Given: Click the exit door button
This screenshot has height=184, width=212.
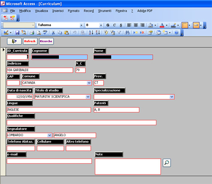Looking at the screenshot, I should [14, 41].
